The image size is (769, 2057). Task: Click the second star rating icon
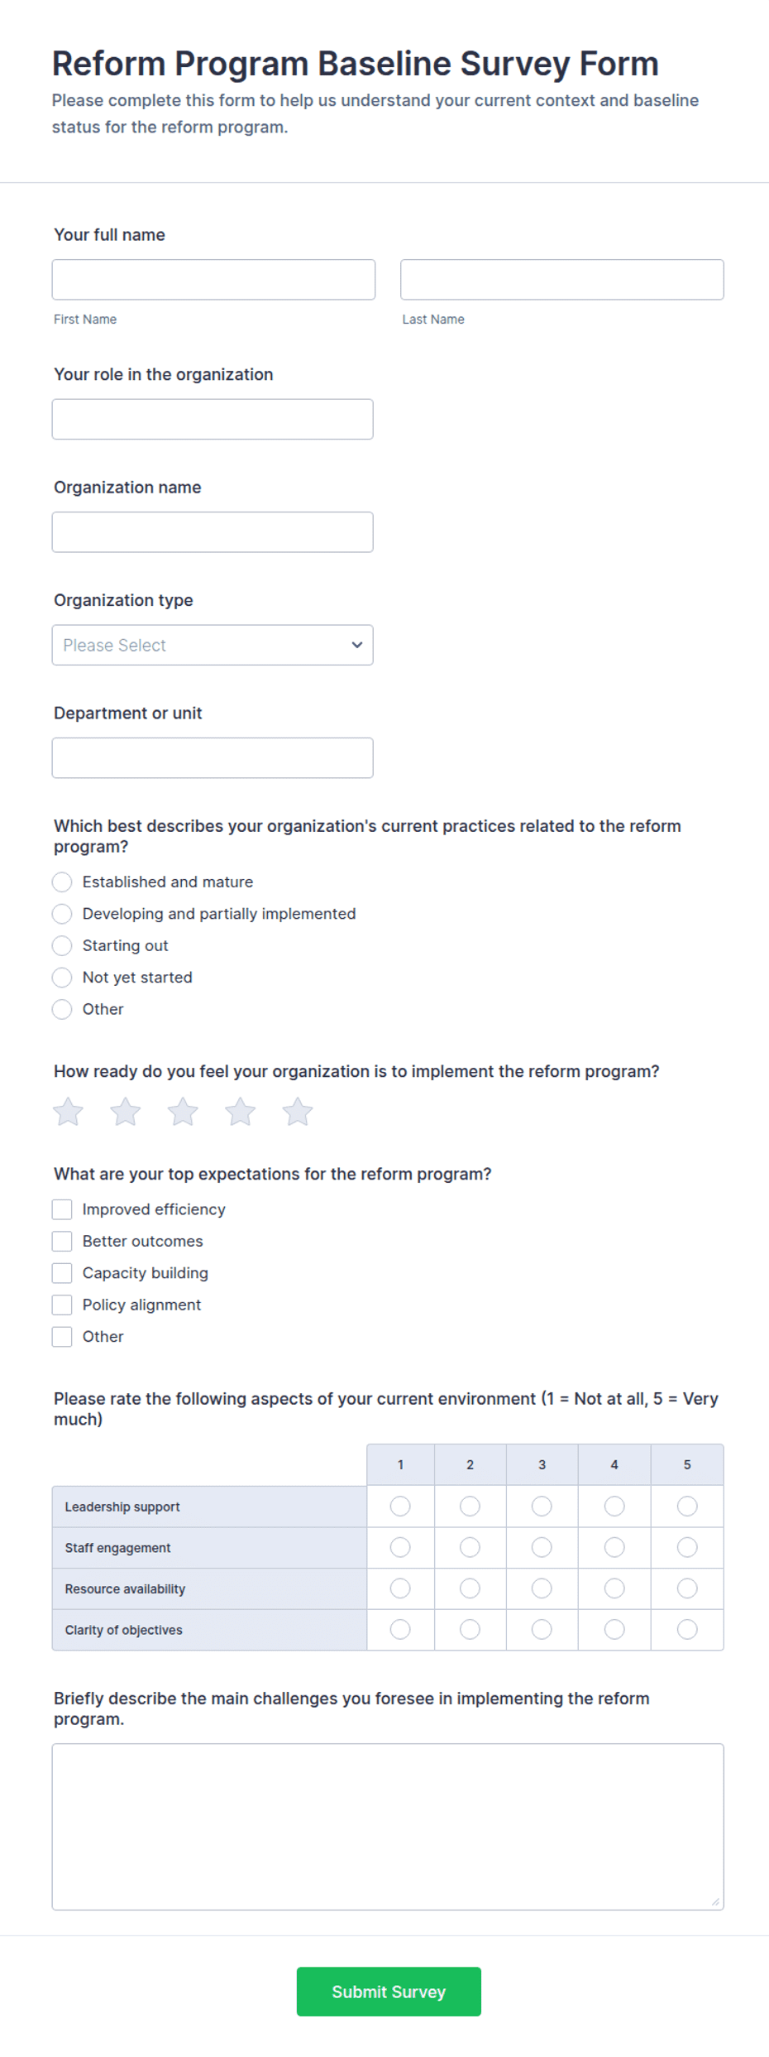coord(126,1112)
